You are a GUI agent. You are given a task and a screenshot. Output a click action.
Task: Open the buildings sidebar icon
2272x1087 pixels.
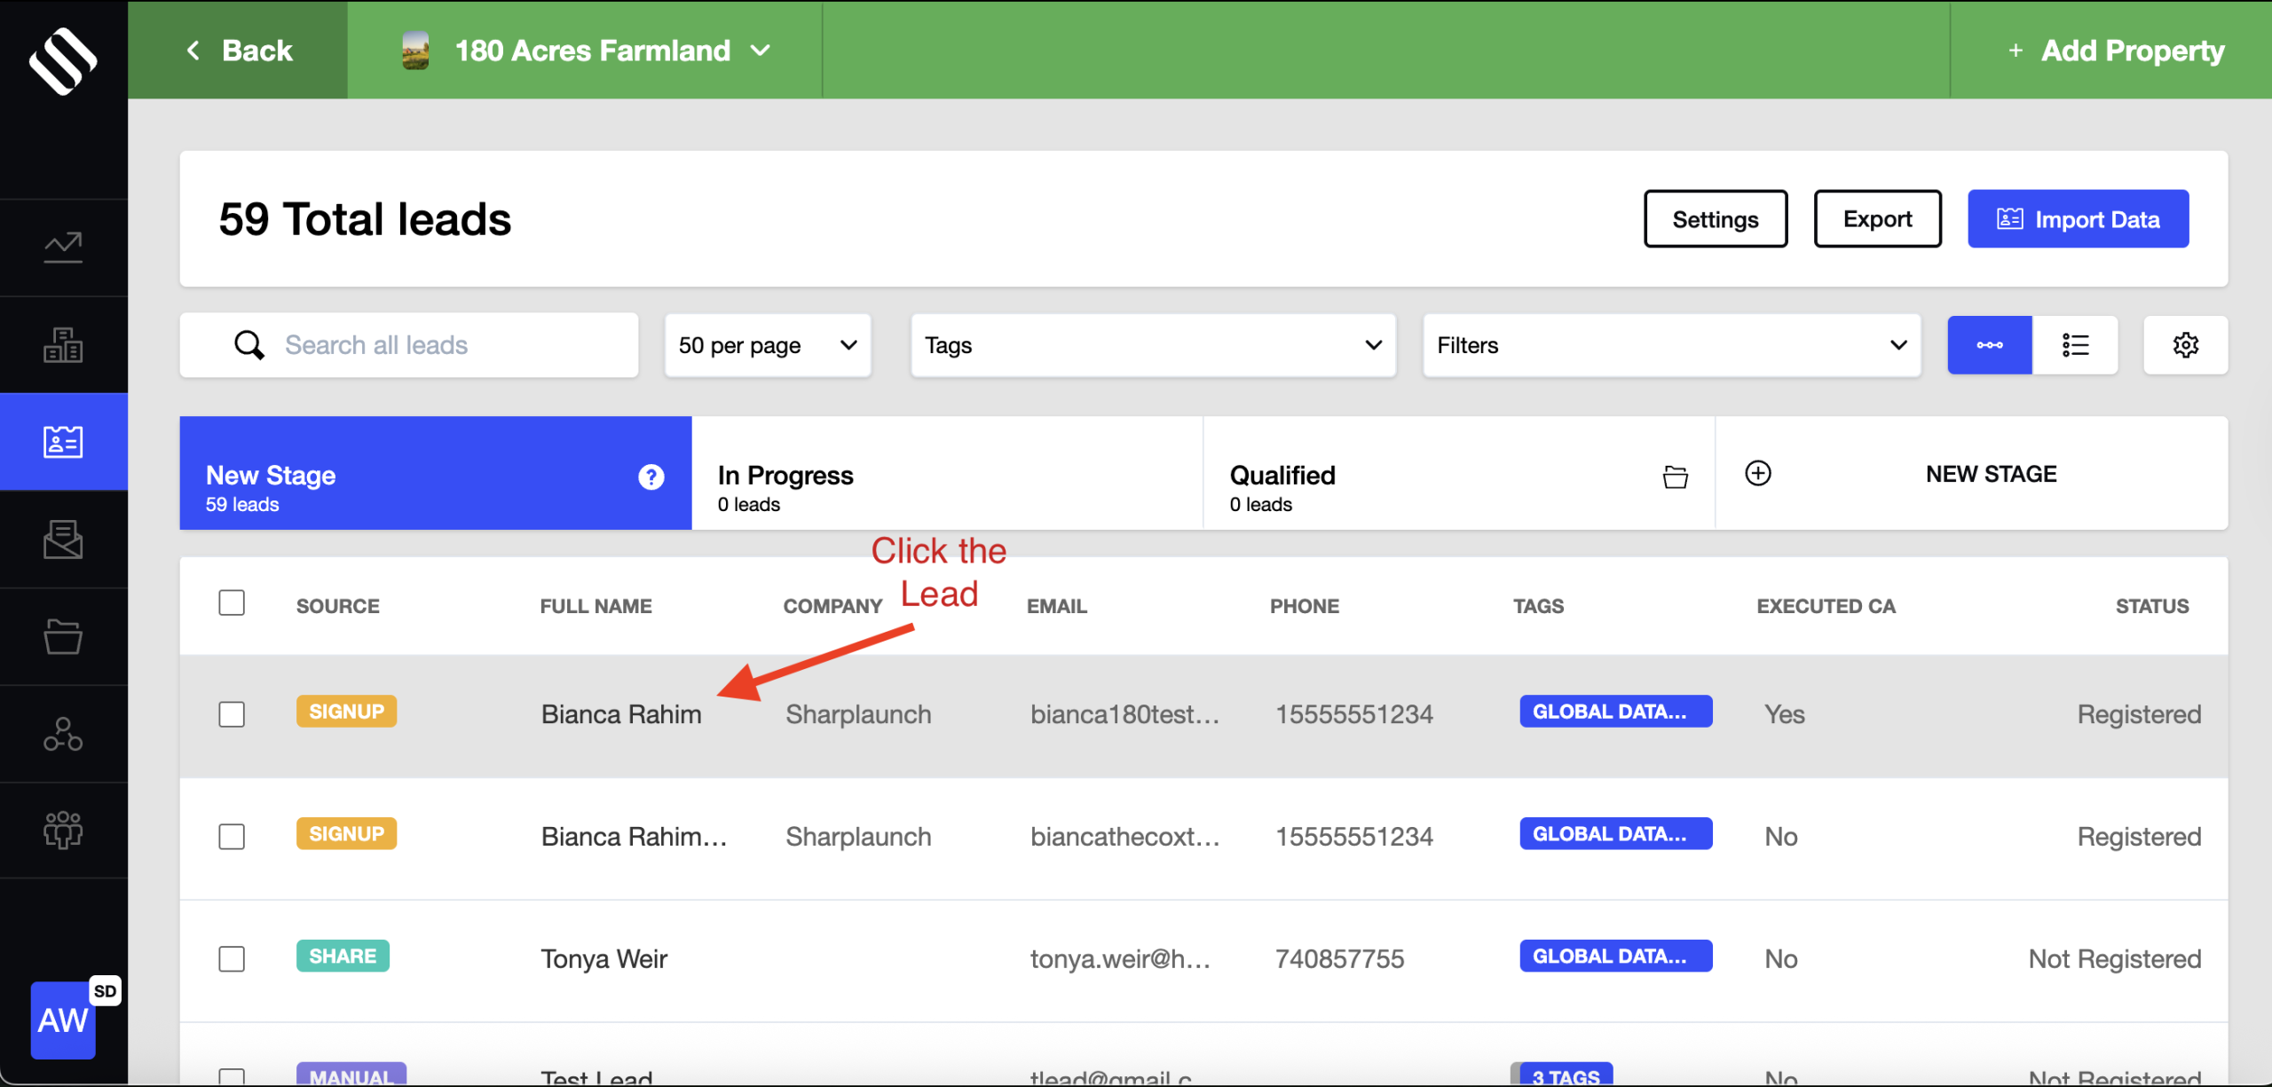[63, 344]
